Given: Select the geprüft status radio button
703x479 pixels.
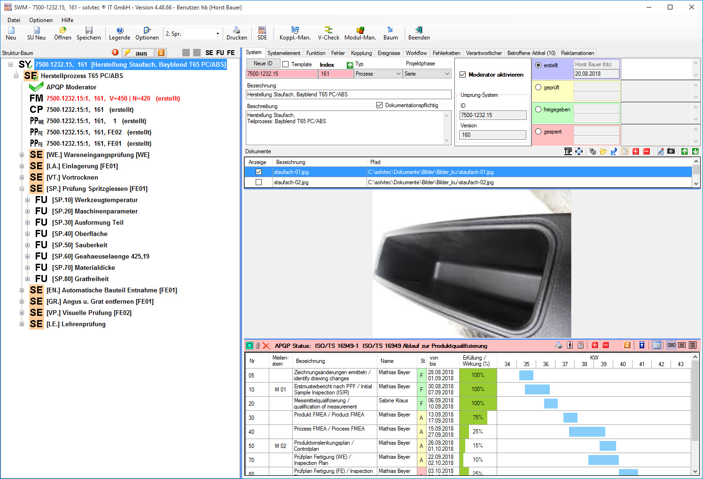Looking at the screenshot, I should coord(539,87).
